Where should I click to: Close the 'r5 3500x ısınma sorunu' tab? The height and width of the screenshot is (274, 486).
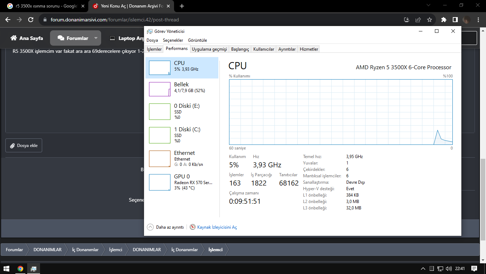pos(83,6)
